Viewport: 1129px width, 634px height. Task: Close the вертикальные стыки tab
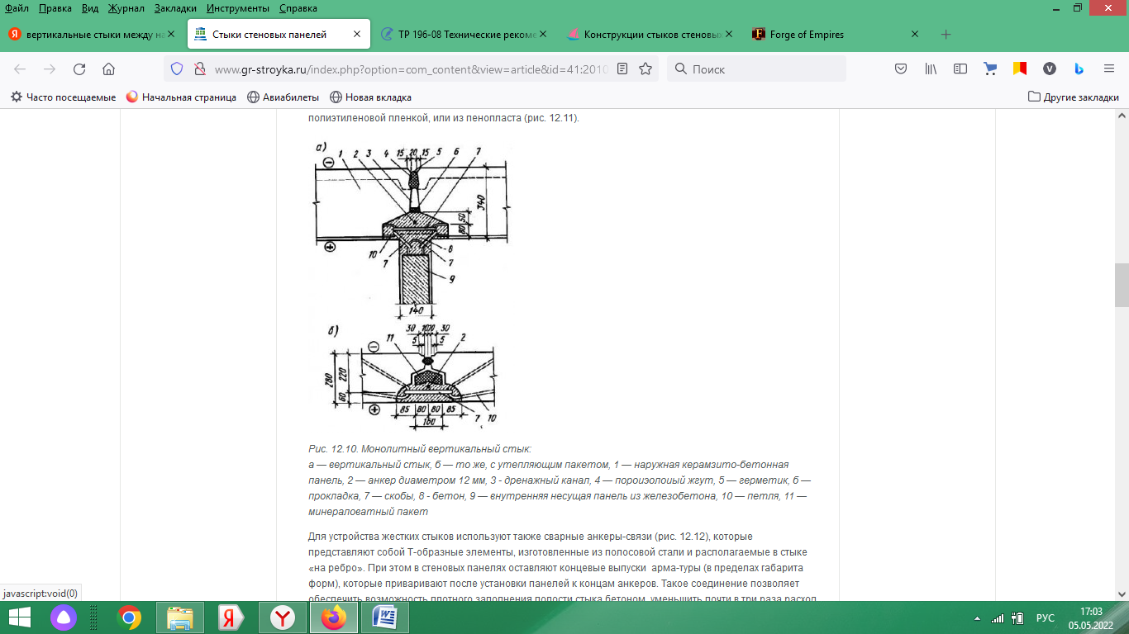(171, 35)
